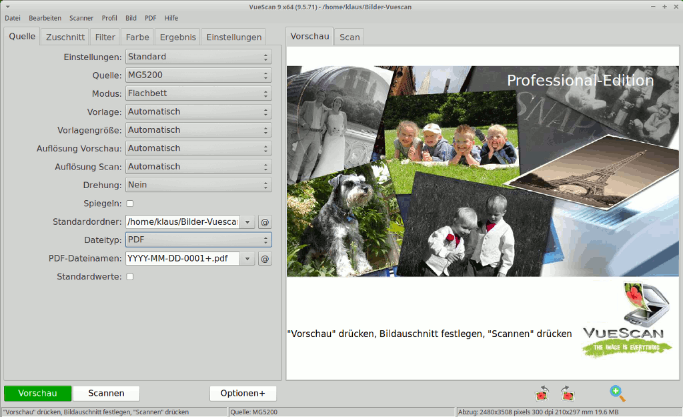Click the Scannen button

106,394
